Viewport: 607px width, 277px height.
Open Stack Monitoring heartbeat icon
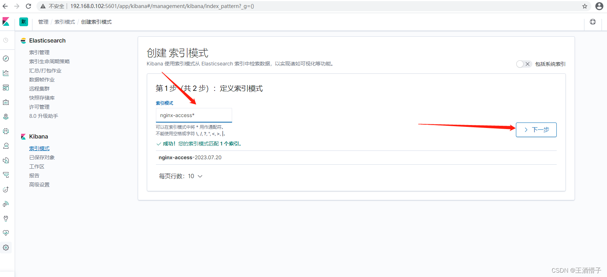coord(6,233)
